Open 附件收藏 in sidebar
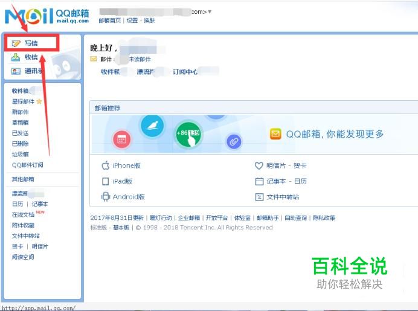418x311 pixels. [23, 225]
